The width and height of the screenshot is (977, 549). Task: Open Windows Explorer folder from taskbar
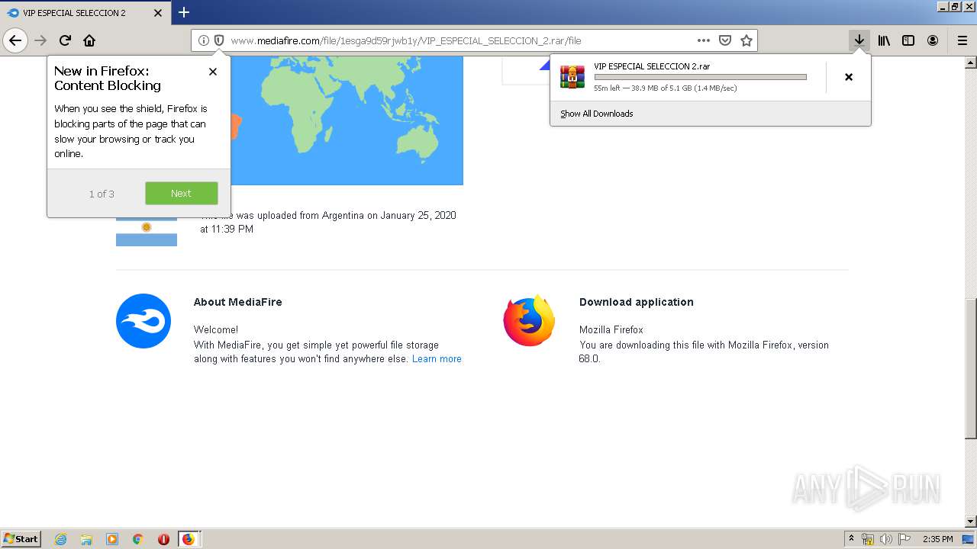tap(86, 539)
